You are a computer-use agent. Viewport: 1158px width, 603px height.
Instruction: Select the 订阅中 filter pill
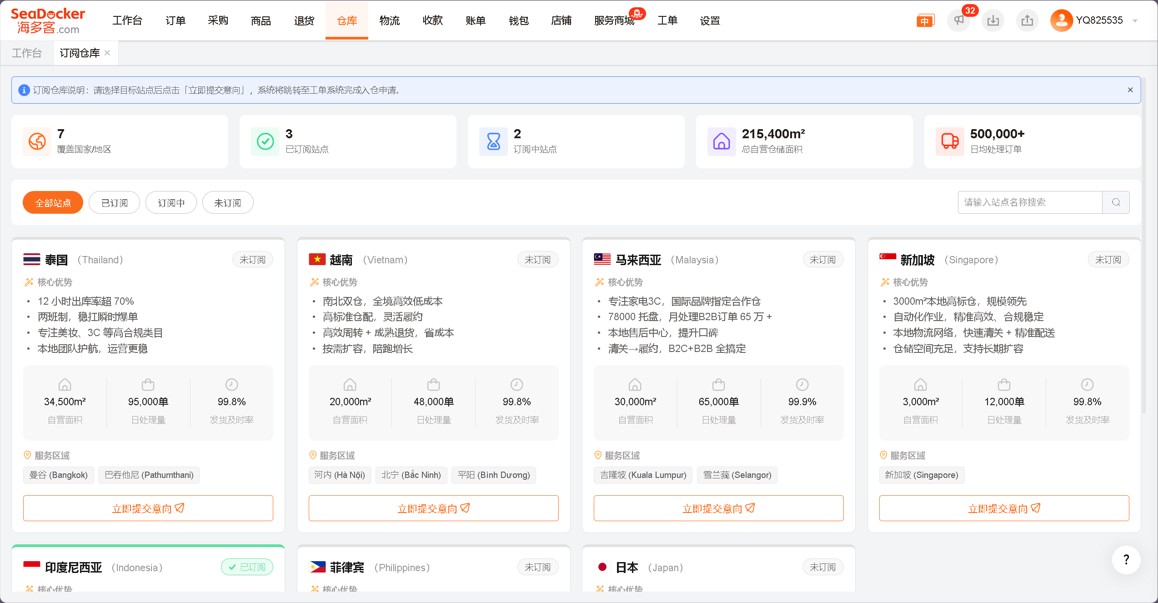click(171, 203)
